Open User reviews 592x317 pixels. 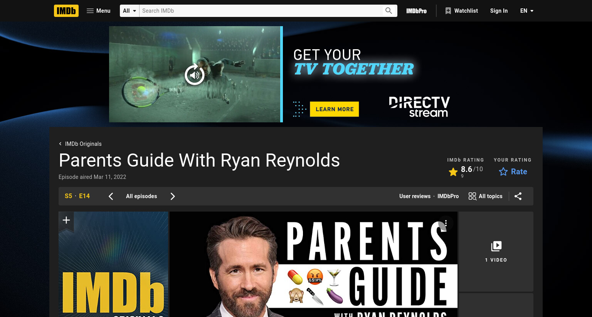(x=415, y=196)
